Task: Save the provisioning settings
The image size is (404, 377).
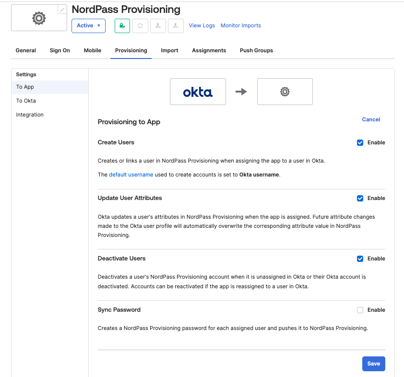Action: click(x=374, y=364)
